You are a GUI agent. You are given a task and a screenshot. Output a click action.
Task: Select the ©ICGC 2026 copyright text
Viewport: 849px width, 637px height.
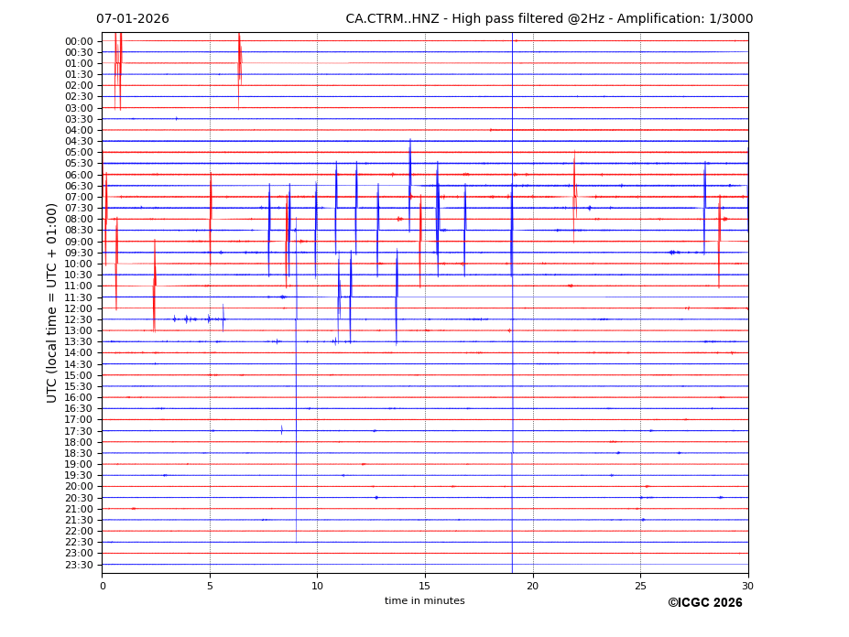704,603
